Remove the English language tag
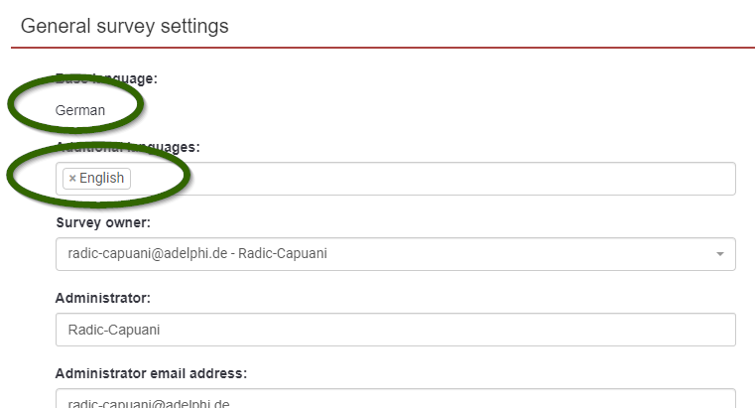Viewport: 755px width, 408px height. click(x=72, y=179)
